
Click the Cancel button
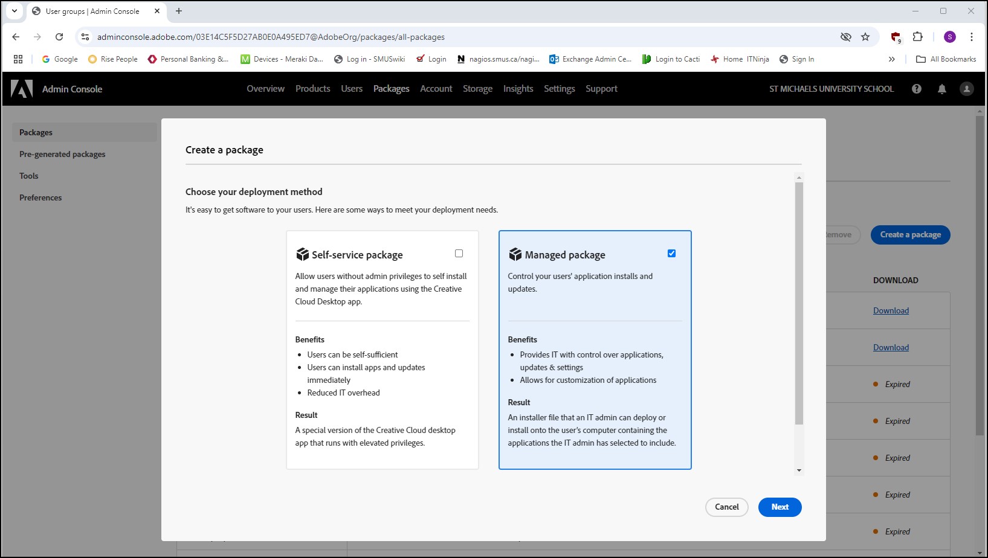coord(726,507)
